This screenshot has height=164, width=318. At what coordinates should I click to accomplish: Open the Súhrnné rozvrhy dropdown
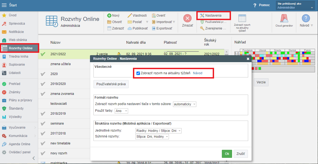(x=152, y=137)
